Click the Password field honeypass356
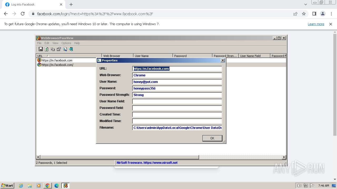Viewport: 337px width, 189px height. point(177,88)
